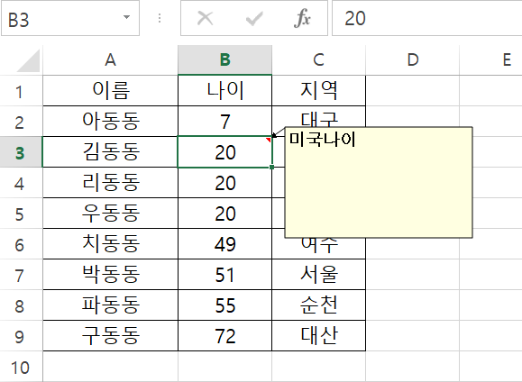Screen dimensions: 522x382
Task: Select row 10 header
Action: (x=21, y=367)
